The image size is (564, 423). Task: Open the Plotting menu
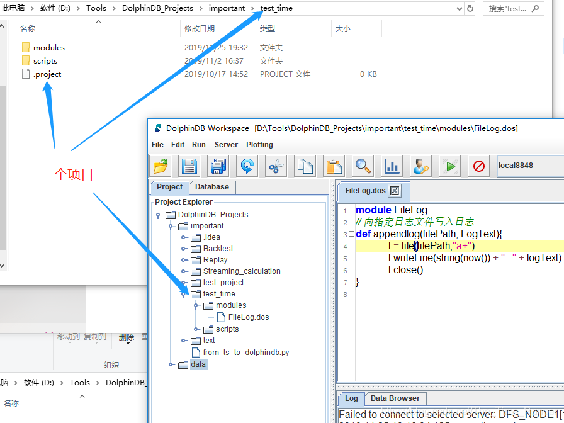click(259, 145)
